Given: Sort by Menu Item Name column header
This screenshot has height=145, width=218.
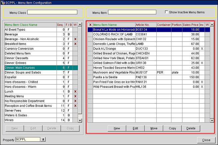Looking at the screenshot, I should (113, 25).
